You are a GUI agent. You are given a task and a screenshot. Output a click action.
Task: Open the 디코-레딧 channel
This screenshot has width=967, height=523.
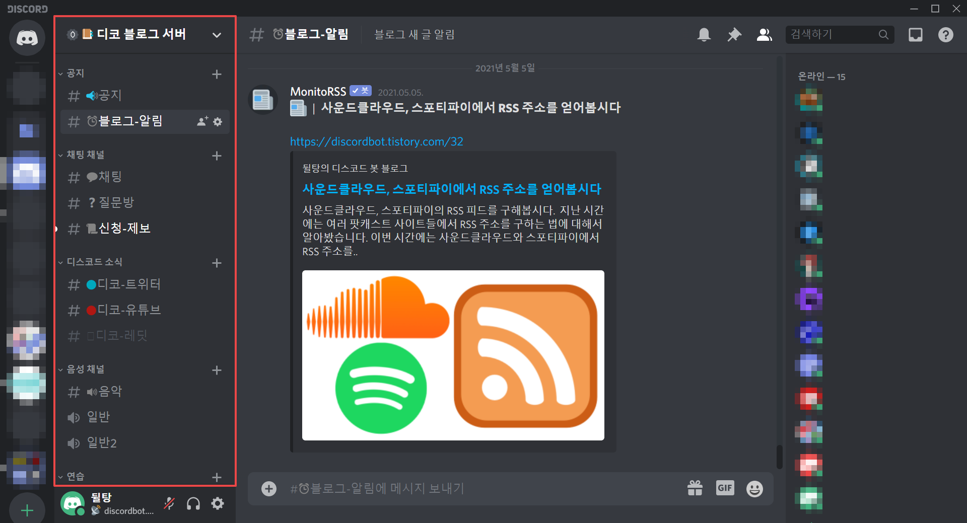(145, 336)
